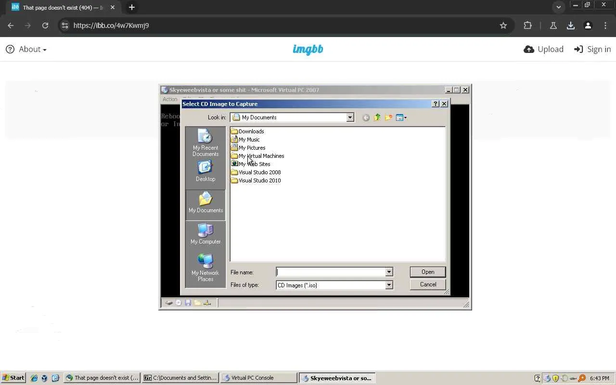Open the Windows Start menu
This screenshot has width=616, height=385.
click(x=13, y=378)
